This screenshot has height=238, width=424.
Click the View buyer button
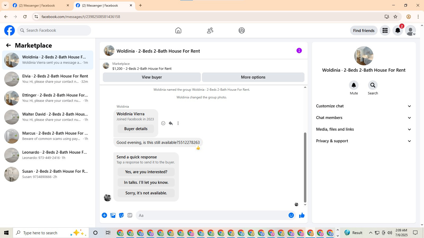point(152,77)
